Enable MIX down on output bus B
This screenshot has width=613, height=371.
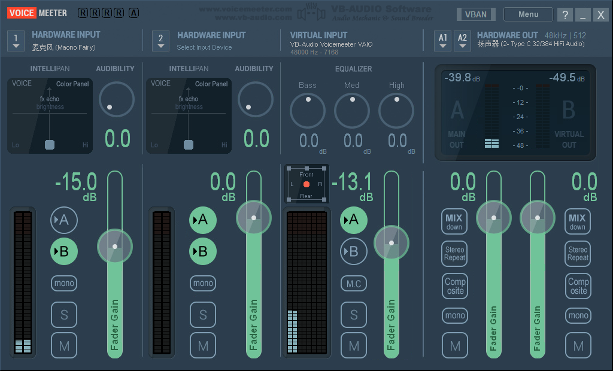(x=578, y=221)
